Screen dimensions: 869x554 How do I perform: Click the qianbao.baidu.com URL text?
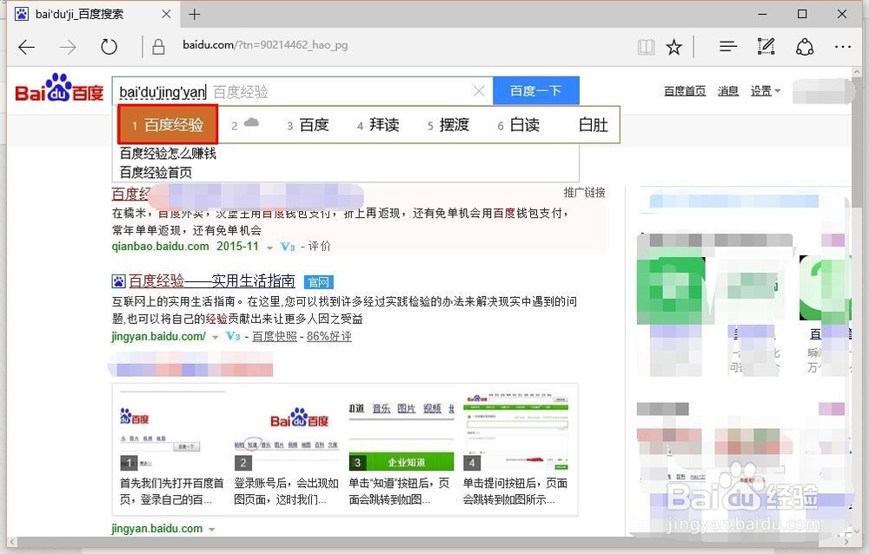point(161,247)
